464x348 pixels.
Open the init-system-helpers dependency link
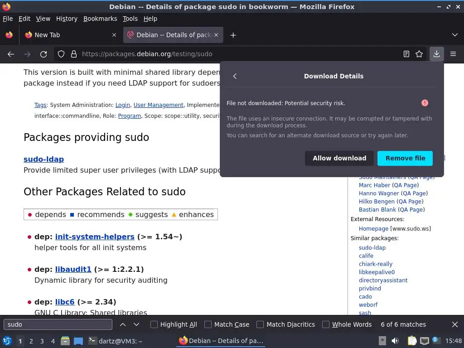point(95,237)
